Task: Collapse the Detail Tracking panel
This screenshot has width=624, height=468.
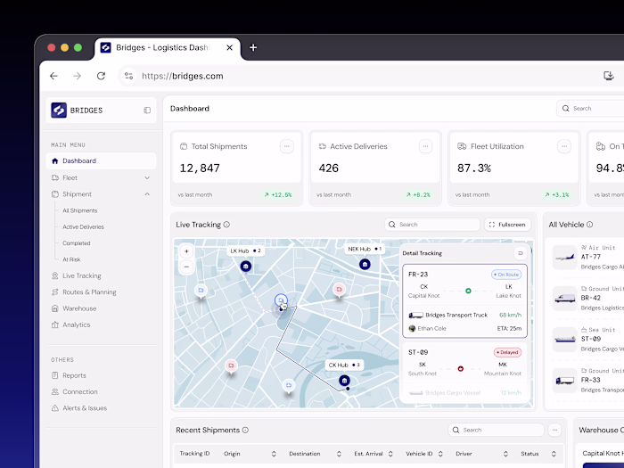Action: [520, 253]
